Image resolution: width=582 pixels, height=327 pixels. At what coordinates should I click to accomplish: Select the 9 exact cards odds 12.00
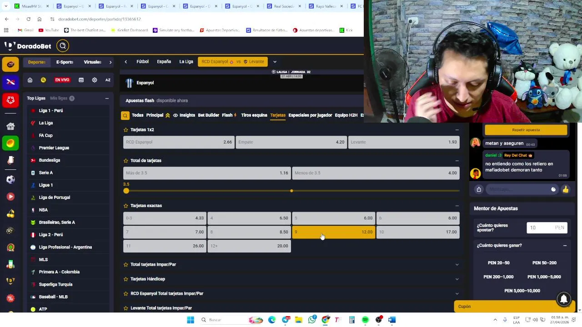[334, 232]
